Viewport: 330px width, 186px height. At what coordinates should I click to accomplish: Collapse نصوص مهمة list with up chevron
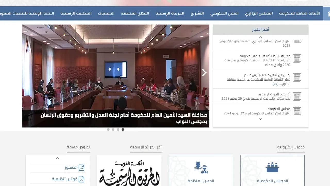tap(58, 158)
